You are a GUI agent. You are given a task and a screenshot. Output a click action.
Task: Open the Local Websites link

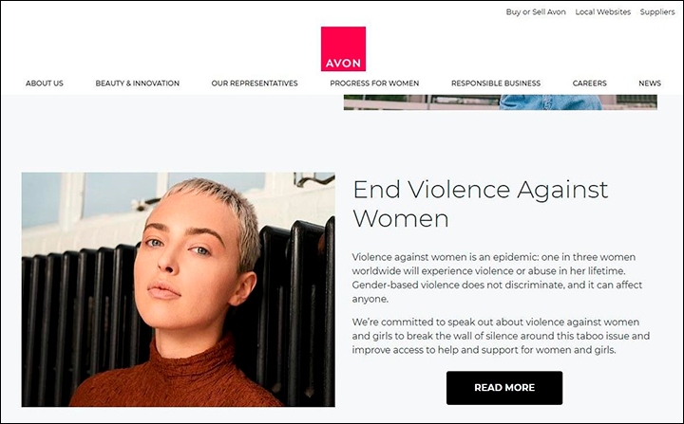[603, 12]
